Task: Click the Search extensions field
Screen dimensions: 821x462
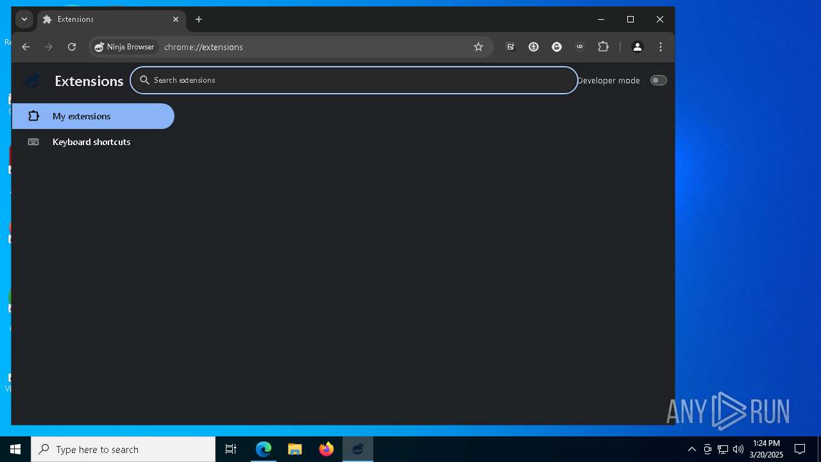Action: pyautogui.click(x=354, y=80)
